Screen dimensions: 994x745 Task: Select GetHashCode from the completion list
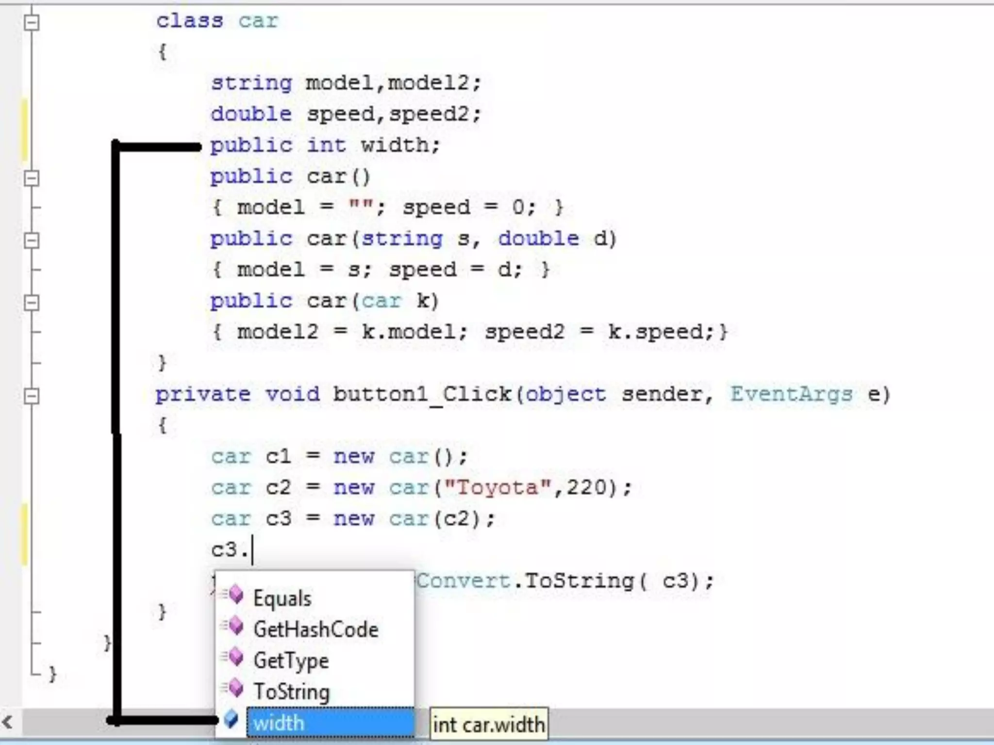point(316,630)
